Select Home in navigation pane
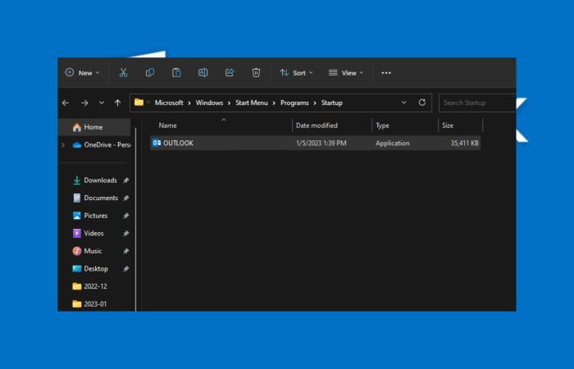This screenshot has width=574, height=369. (x=94, y=127)
